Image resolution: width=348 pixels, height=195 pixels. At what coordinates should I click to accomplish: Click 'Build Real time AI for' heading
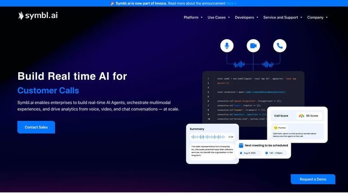[72, 76]
